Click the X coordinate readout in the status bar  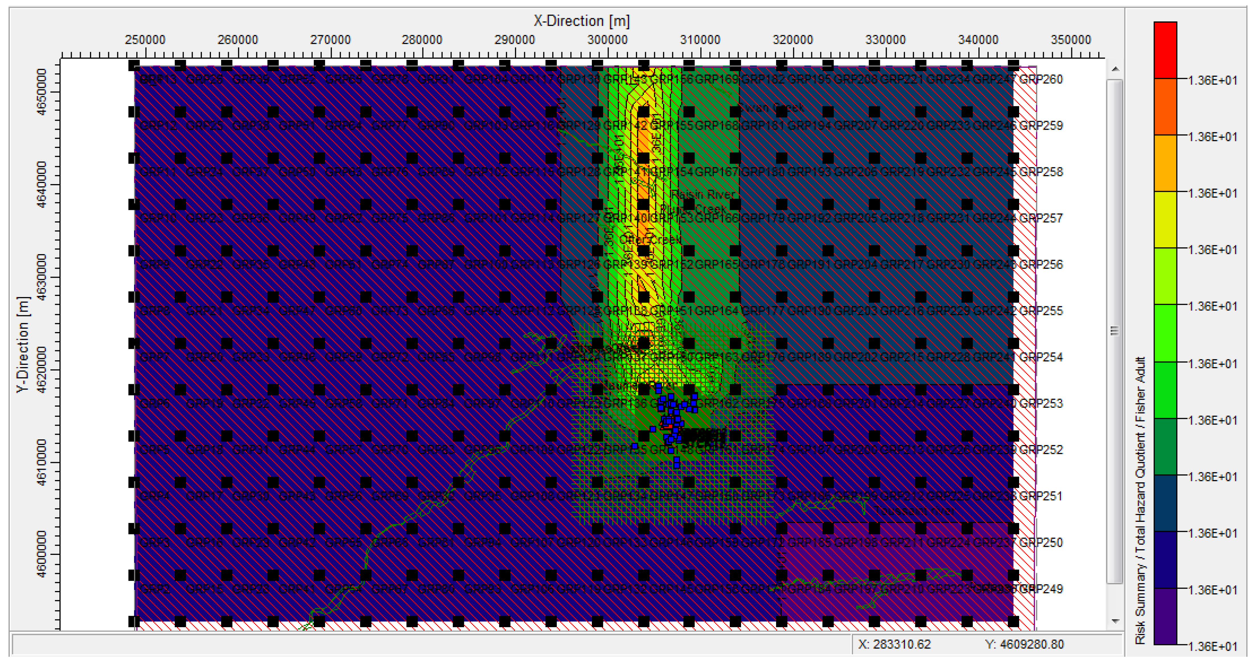(x=894, y=645)
